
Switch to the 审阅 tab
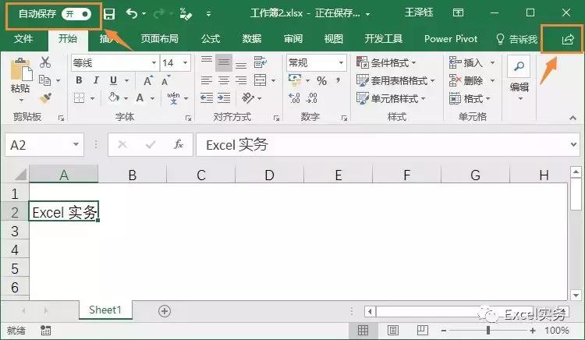292,39
